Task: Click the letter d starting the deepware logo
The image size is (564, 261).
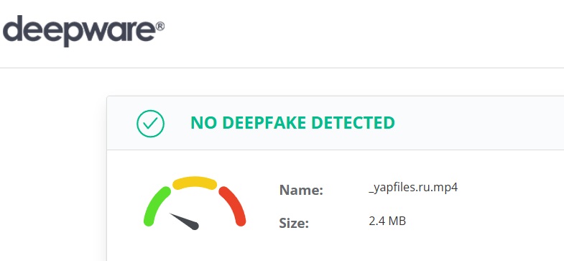Action: pos(11,29)
